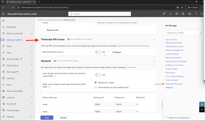Open Settings & policies in sidebar

[x=14, y=40]
